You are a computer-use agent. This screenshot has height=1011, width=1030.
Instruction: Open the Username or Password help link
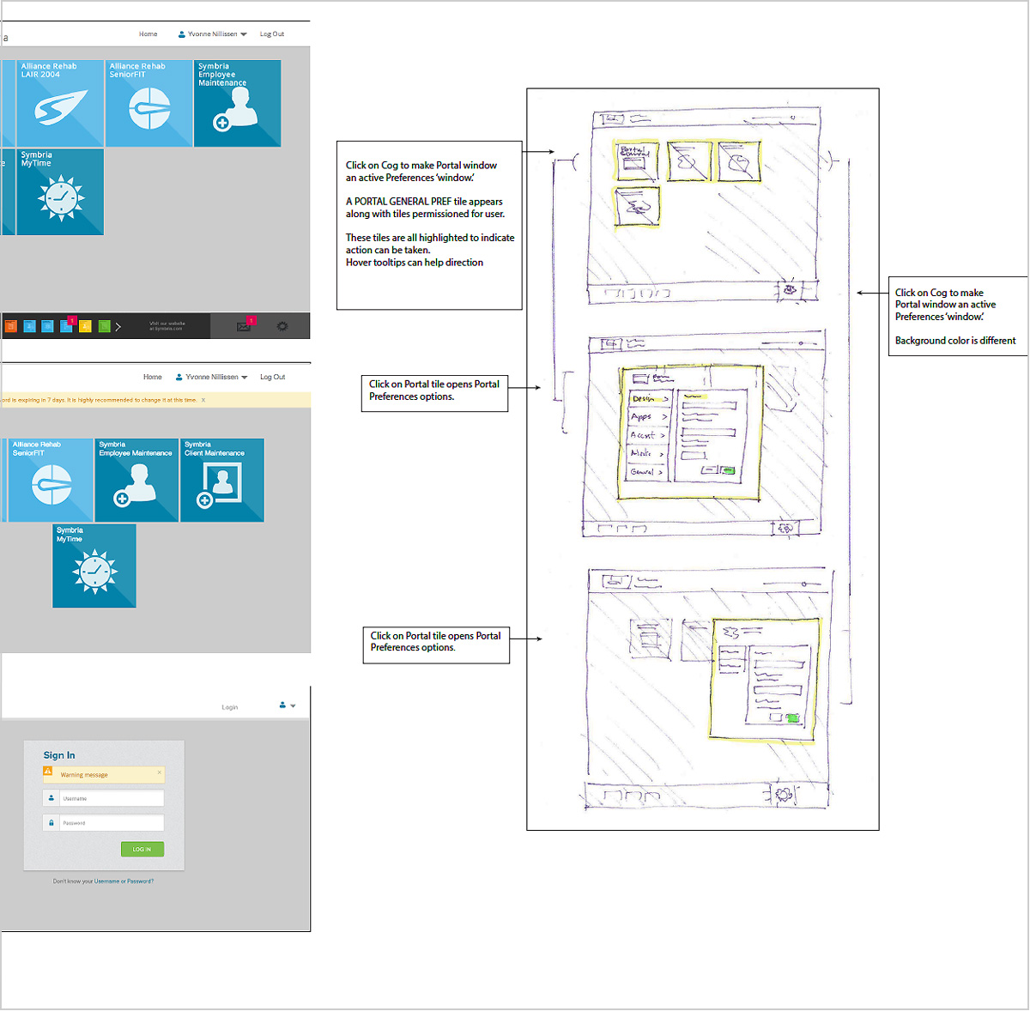coord(124,881)
